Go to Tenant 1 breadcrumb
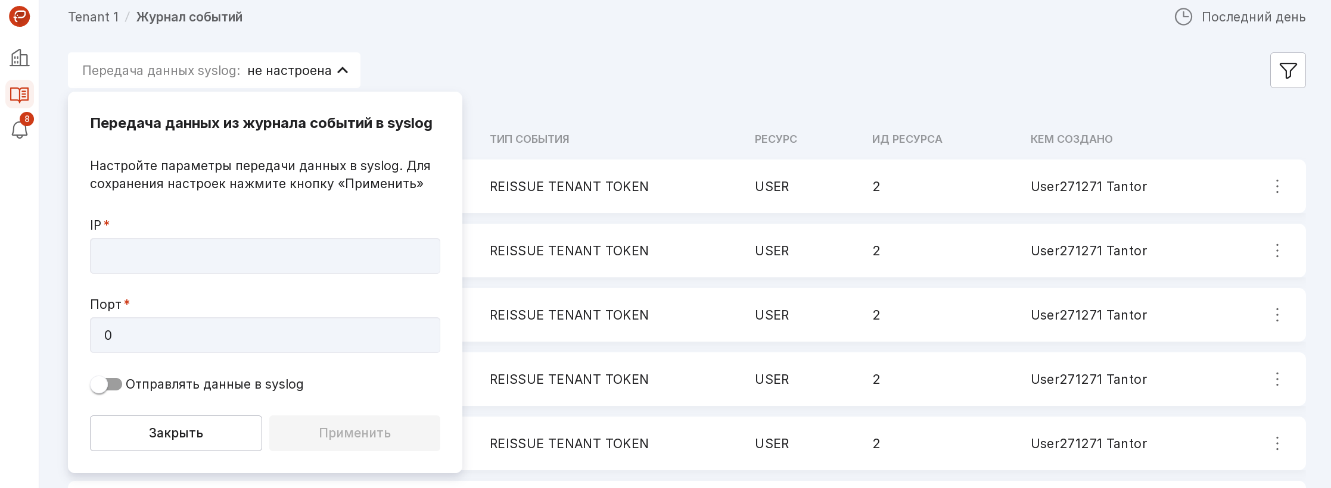 [93, 17]
